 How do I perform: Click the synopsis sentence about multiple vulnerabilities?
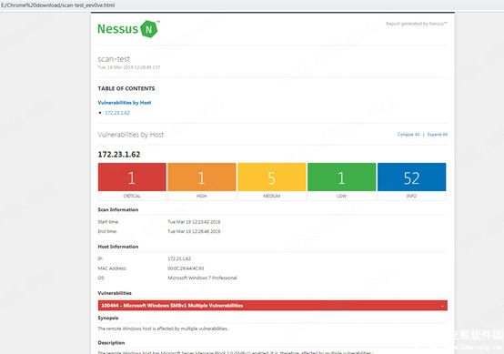pyautogui.click(x=163, y=329)
